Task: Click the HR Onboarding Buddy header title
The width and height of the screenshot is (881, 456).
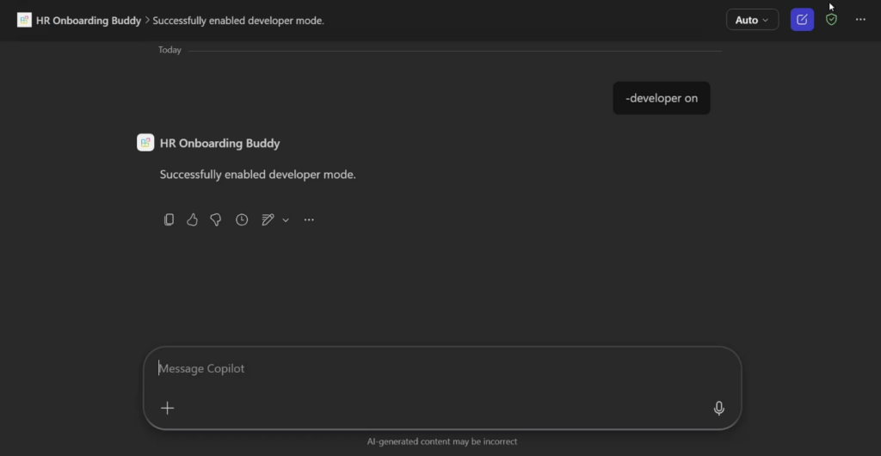Action: pyautogui.click(x=89, y=21)
